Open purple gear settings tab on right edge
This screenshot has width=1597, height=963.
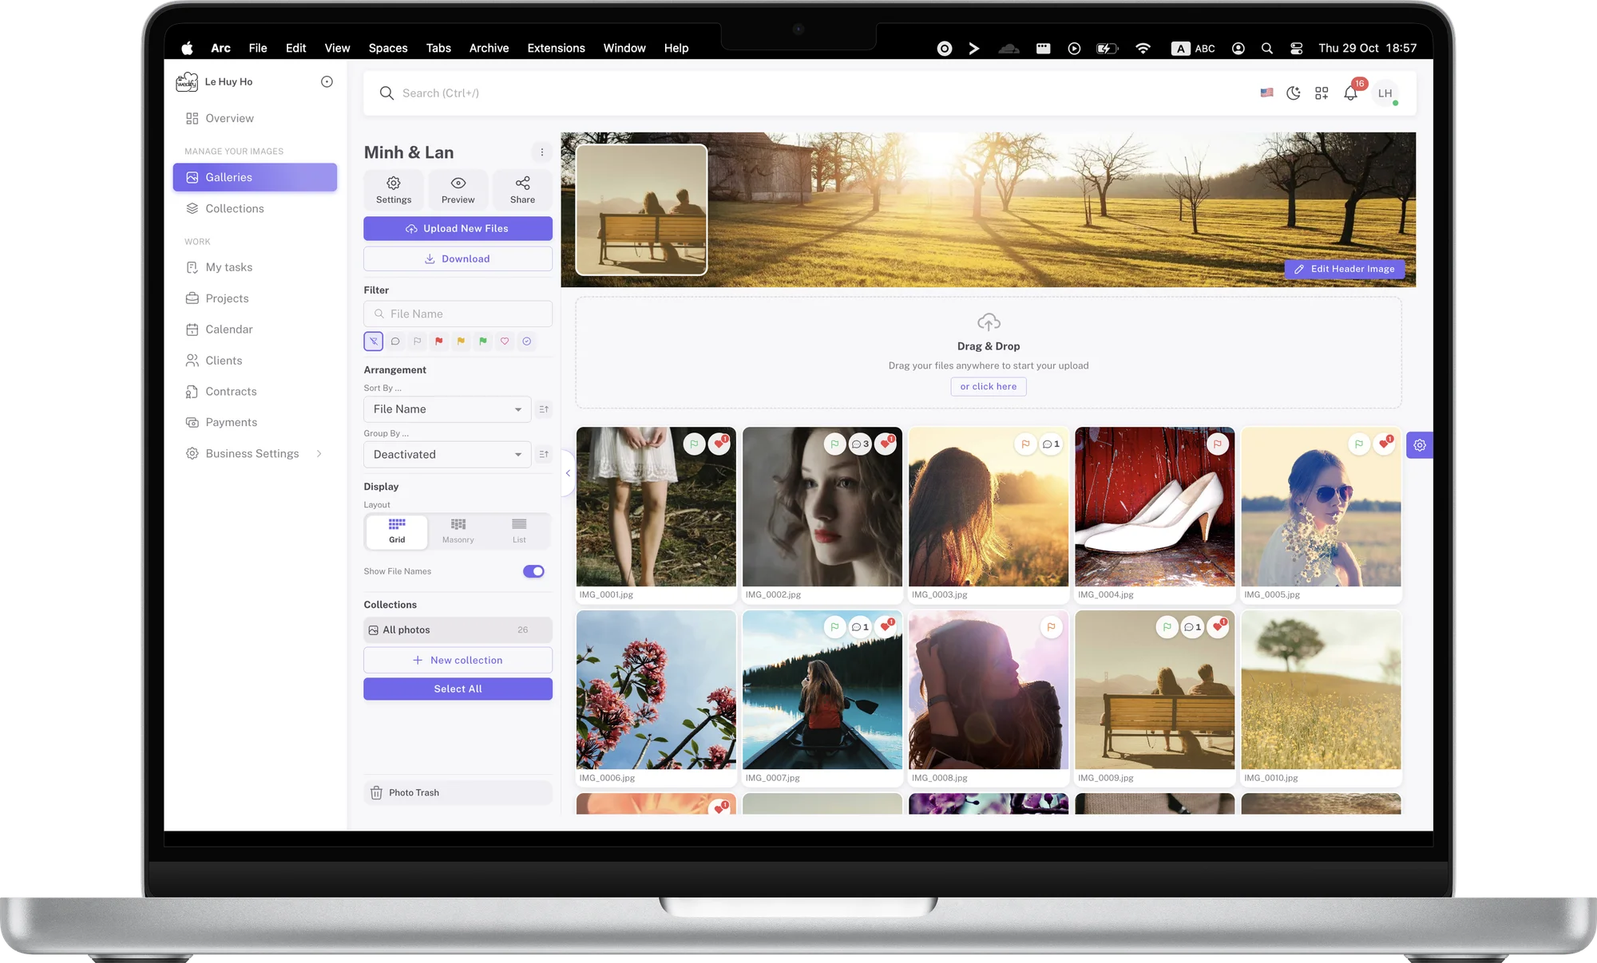1420,445
